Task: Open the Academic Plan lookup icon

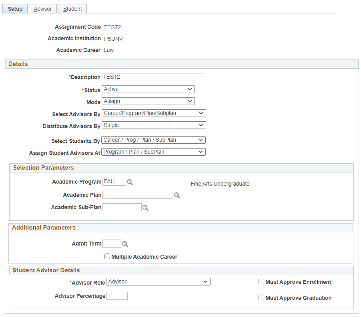Action: [177, 195]
